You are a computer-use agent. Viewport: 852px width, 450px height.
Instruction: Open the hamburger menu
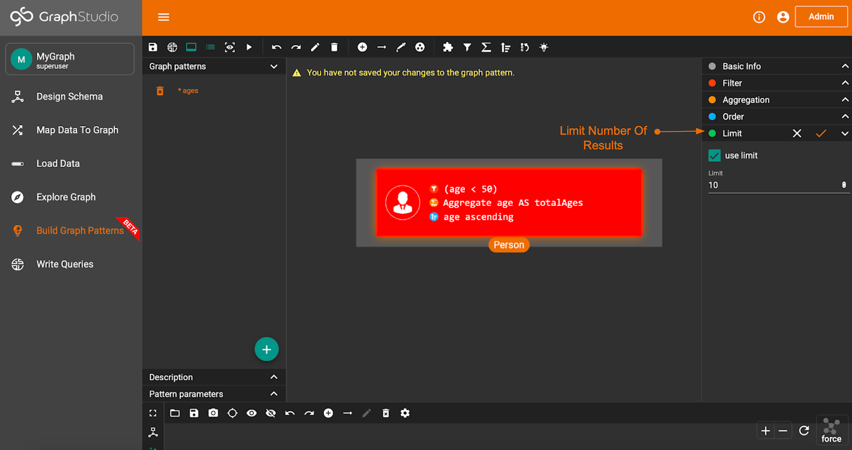pyautogui.click(x=163, y=17)
